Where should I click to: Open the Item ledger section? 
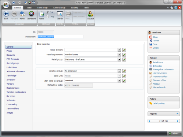pos(11,75)
